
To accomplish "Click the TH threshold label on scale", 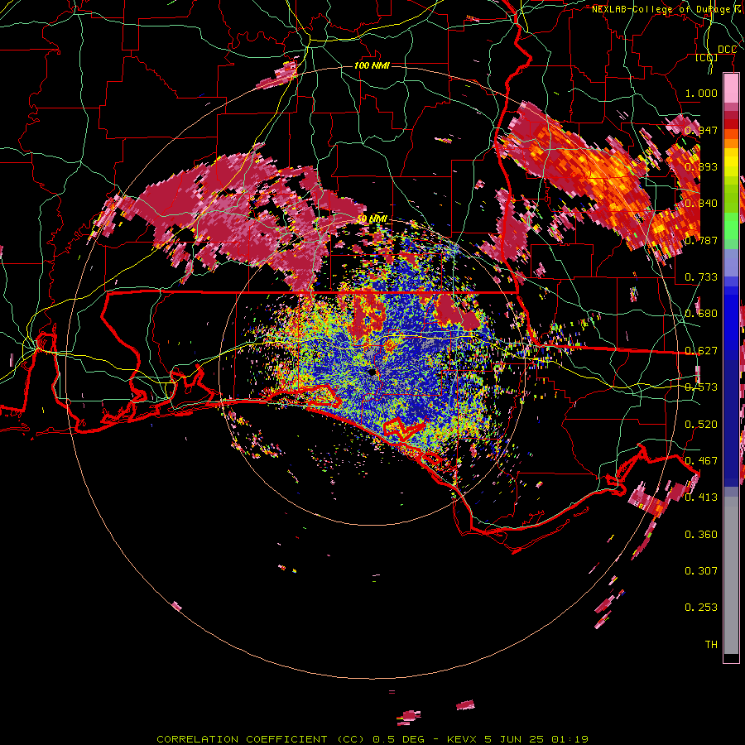I will (x=711, y=645).
